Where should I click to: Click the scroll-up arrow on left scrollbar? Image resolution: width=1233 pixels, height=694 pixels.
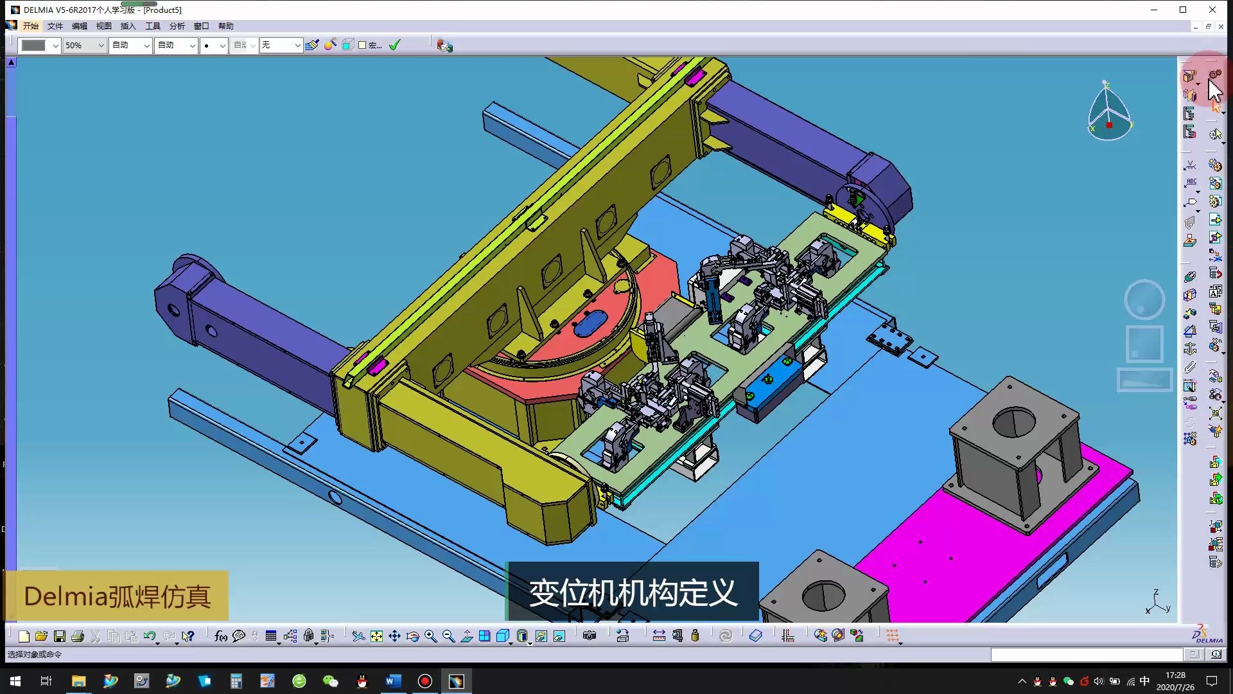coord(11,62)
